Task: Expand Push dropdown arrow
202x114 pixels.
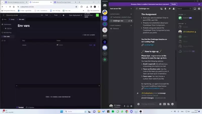Action: [x=60, y=15]
